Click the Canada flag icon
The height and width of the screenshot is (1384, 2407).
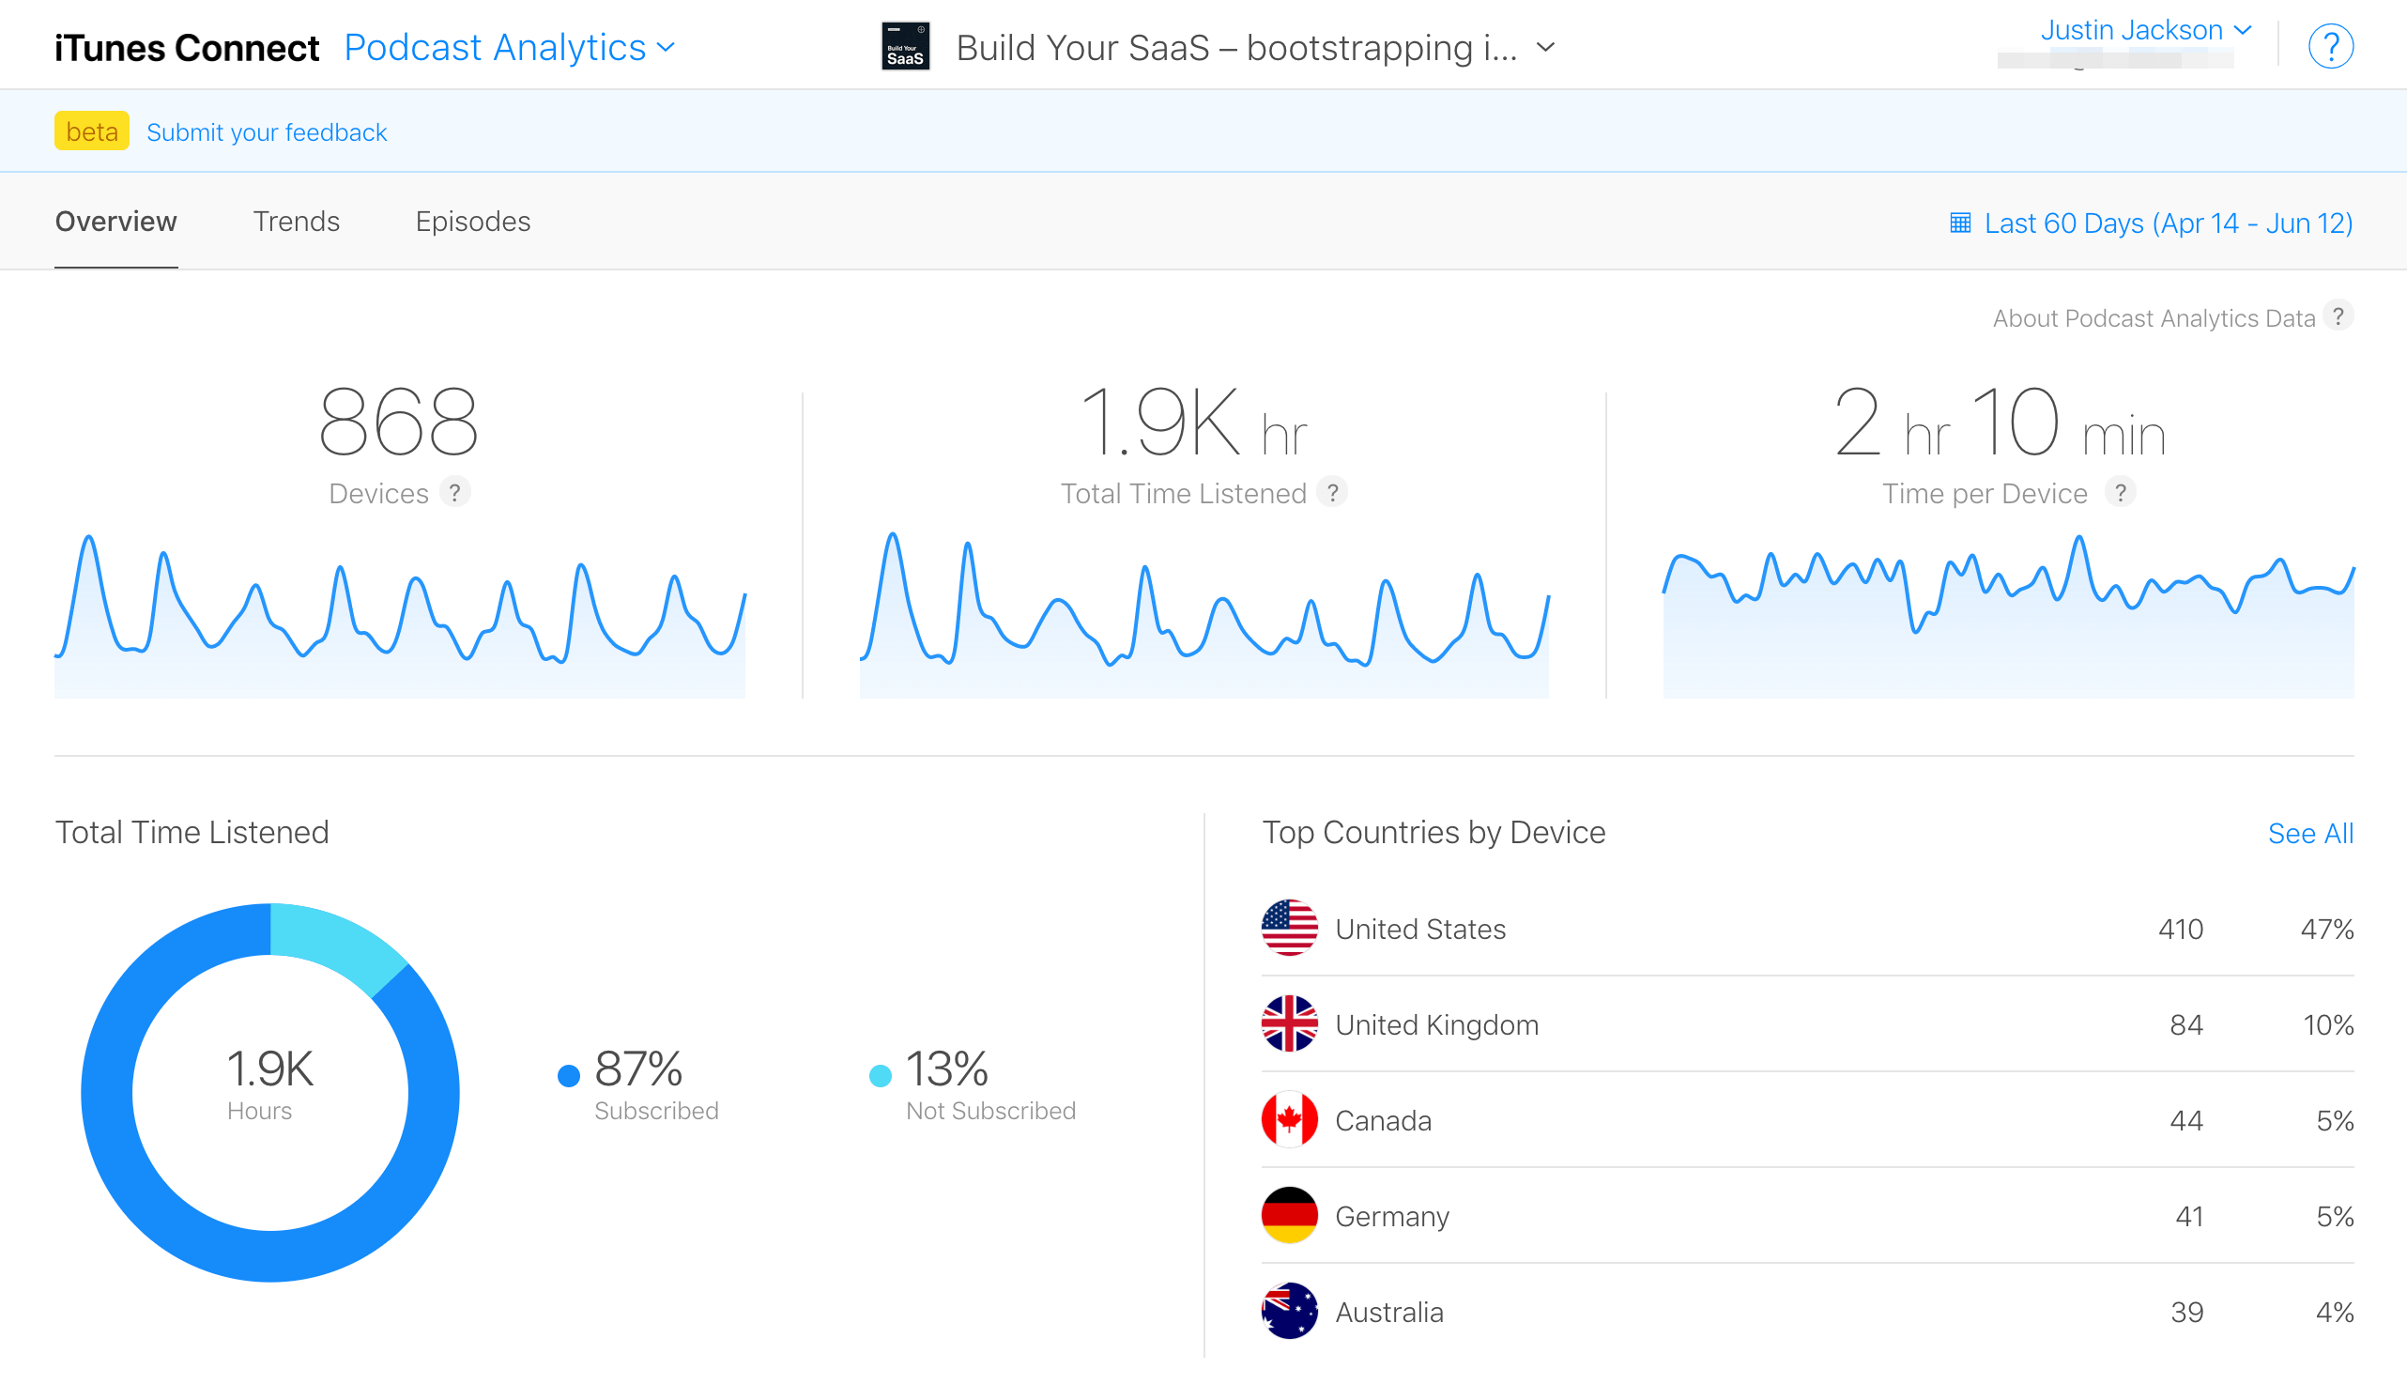pyautogui.click(x=1289, y=1120)
